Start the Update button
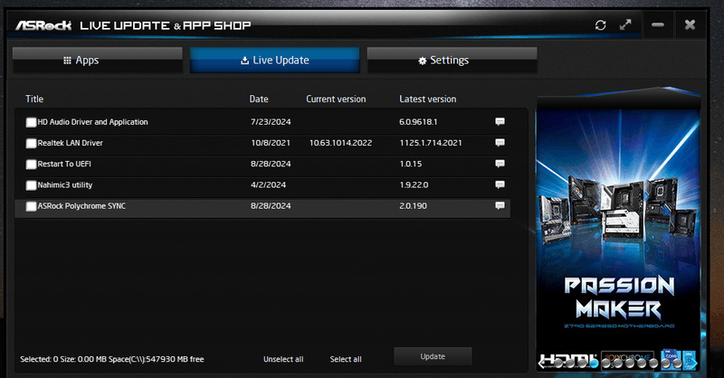The image size is (724, 378). click(x=433, y=356)
